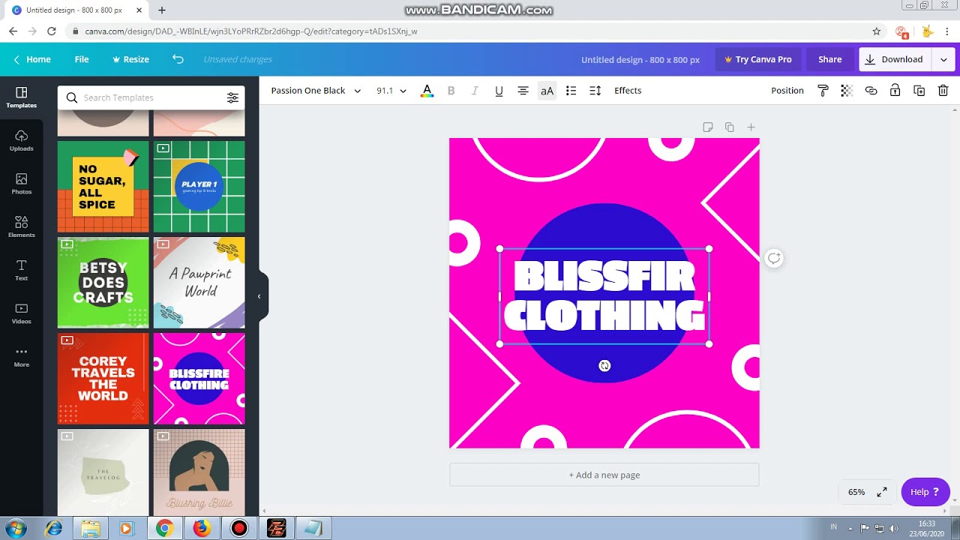Screen dimensions: 960x540
Task: Open the Position menu
Action: coord(787,91)
